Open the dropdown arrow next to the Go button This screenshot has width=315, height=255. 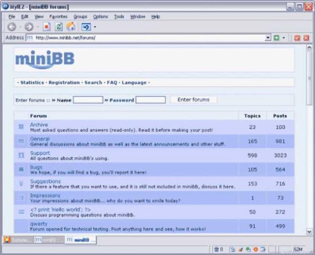point(284,37)
